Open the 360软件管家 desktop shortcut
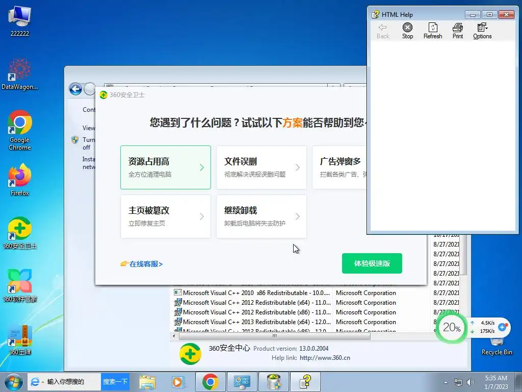 20,285
